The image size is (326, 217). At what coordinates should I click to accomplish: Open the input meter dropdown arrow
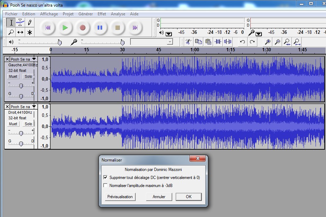point(259,34)
